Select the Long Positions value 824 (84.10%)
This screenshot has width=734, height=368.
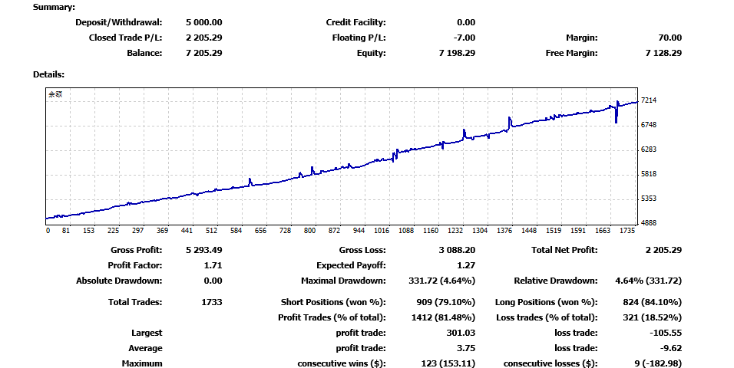652,303
